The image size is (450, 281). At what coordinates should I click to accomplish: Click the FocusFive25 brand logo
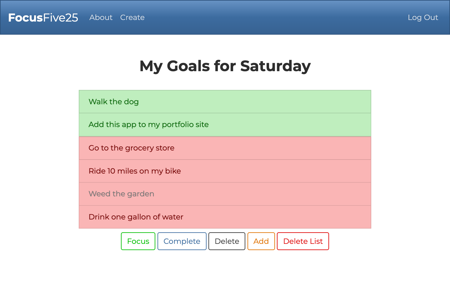pos(43,17)
